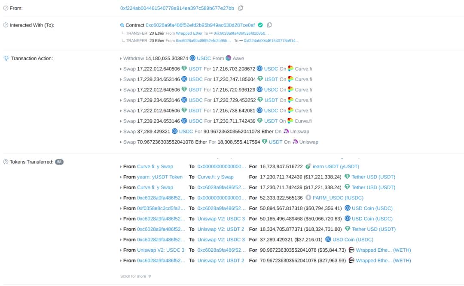Open USDC token link in the Withdraw action

(204, 58)
